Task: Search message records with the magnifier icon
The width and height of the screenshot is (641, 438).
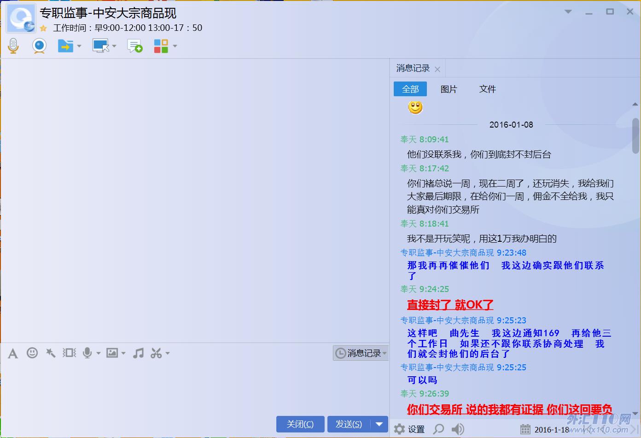Action: (439, 429)
